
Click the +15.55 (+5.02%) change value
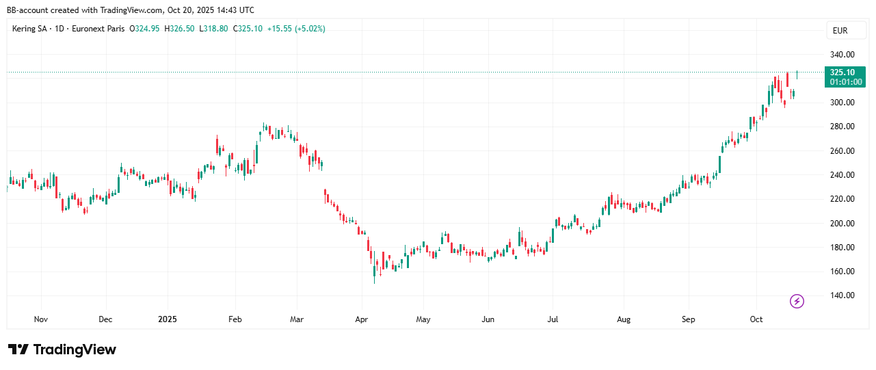296,29
